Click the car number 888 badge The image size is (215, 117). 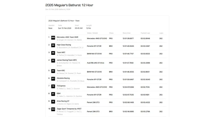click(53, 38)
